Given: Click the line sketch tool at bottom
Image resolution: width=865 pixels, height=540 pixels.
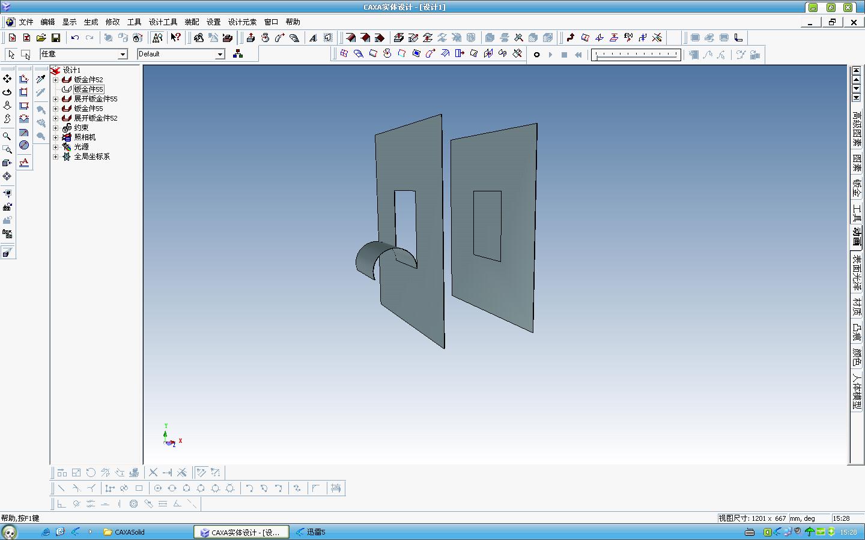Looking at the screenshot, I should [x=61, y=488].
